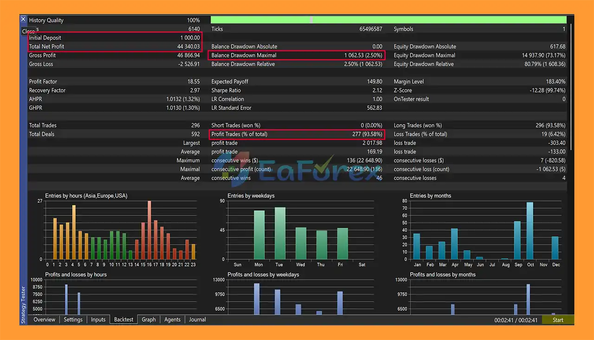The image size is (594, 340).
Task: Open the Settings tab of the Strategy Tester
Action: click(73, 319)
